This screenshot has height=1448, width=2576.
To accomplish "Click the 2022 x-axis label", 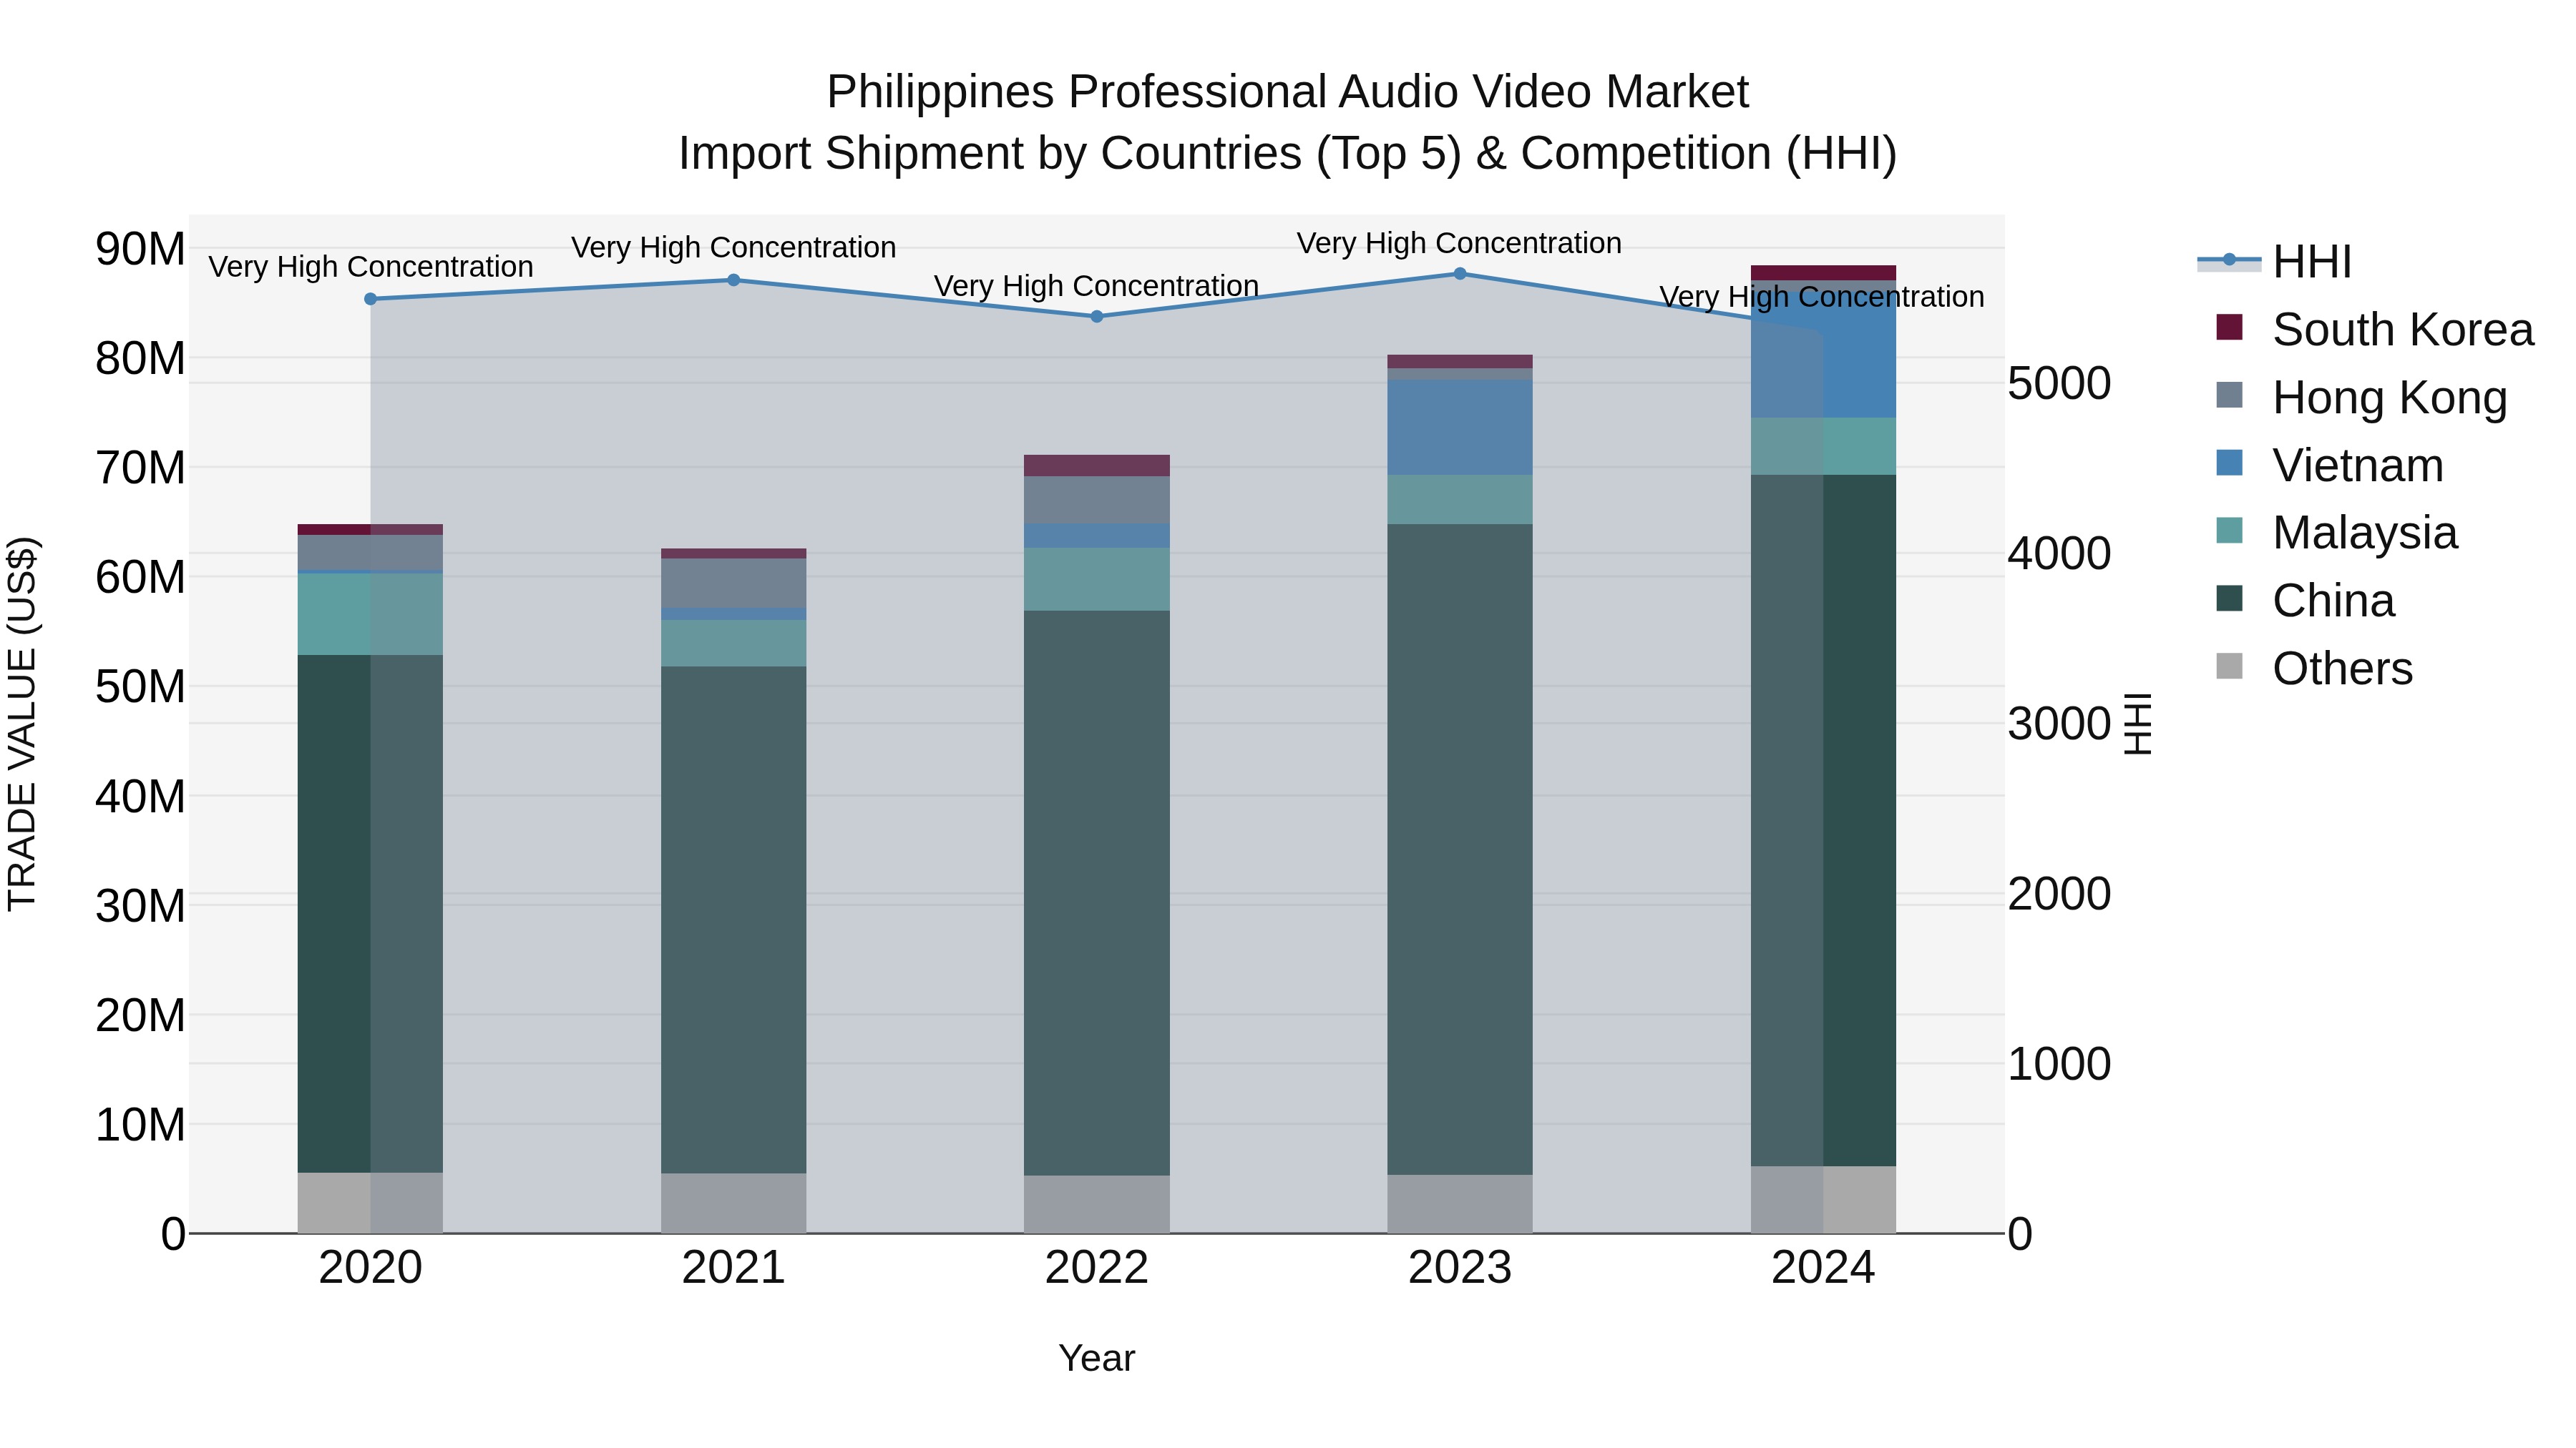I will (1097, 1268).
